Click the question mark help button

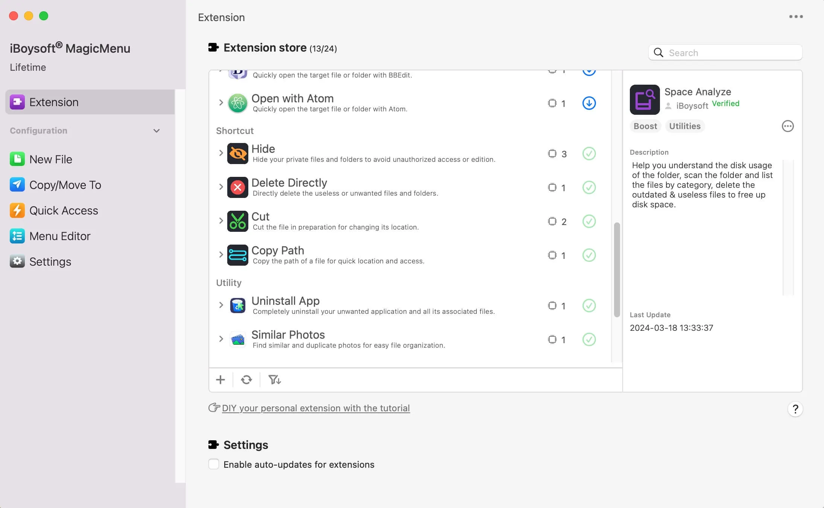click(795, 409)
